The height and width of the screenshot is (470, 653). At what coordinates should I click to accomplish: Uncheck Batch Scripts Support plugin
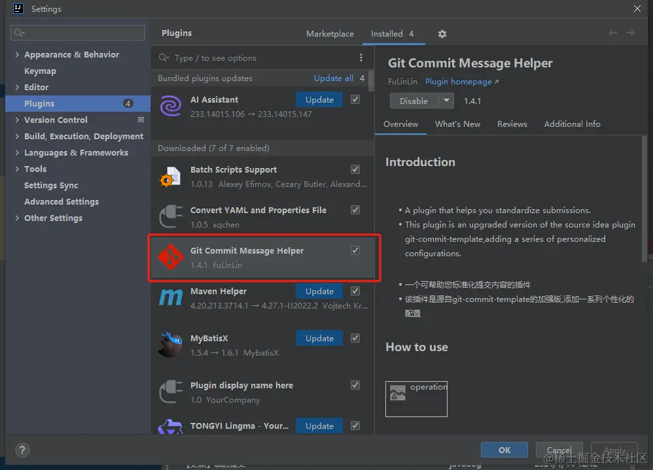[355, 169]
